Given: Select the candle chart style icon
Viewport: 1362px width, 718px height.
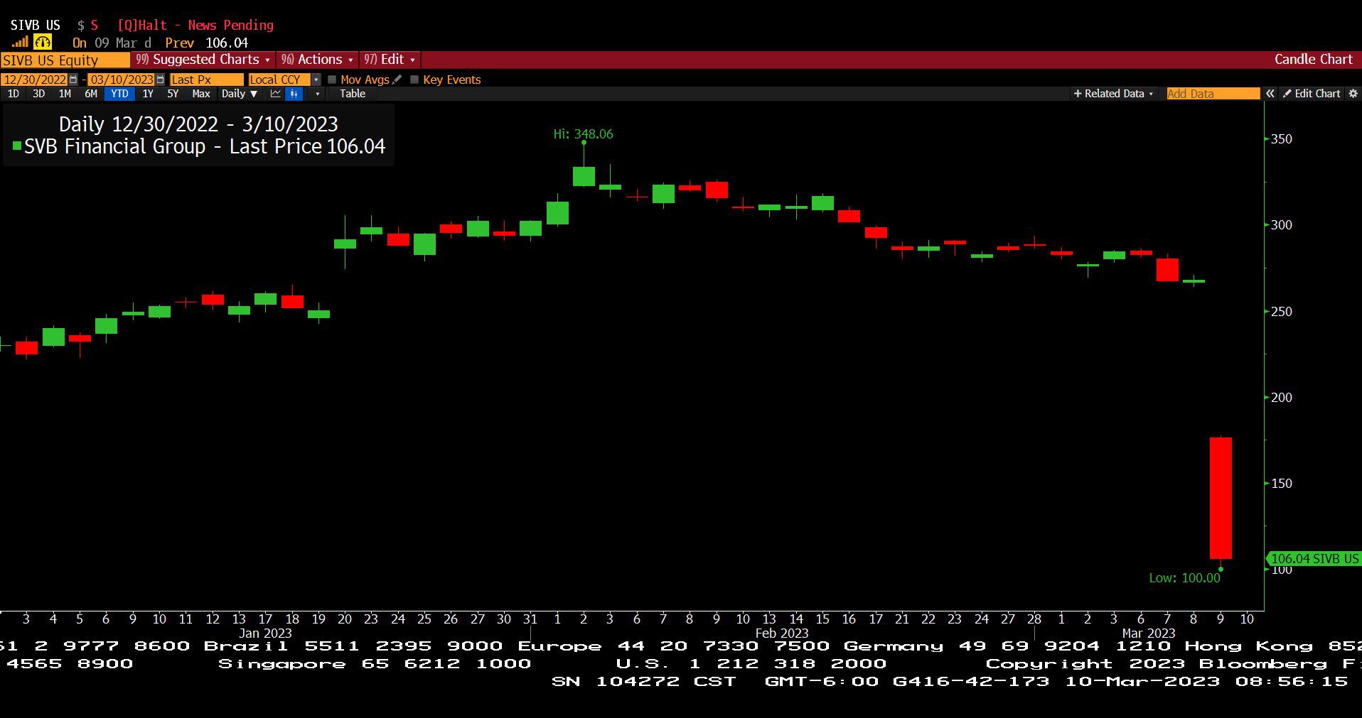Looking at the screenshot, I should pos(294,94).
